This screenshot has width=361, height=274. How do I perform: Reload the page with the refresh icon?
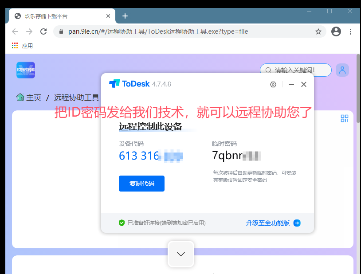pyautogui.click(x=43, y=31)
